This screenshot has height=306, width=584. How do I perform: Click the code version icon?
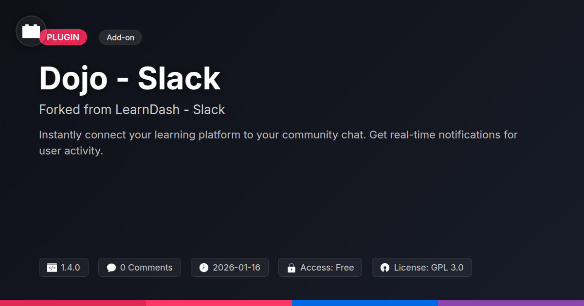tap(52, 268)
